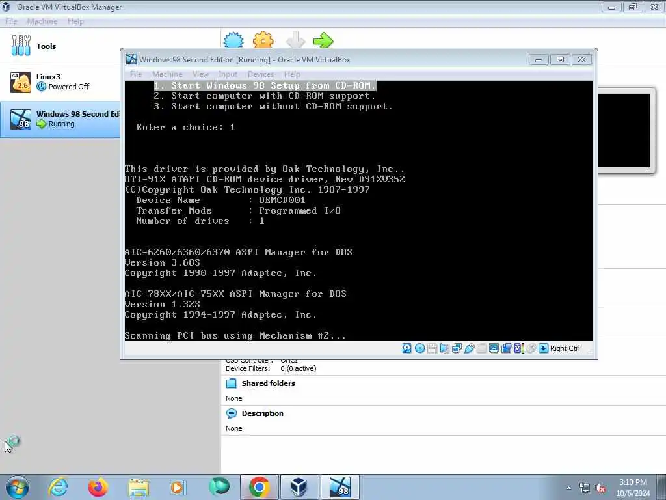666x500 pixels.
Task: Maximize the Windows 98 VM window
Action: pyautogui.click(x=560, y=60)
